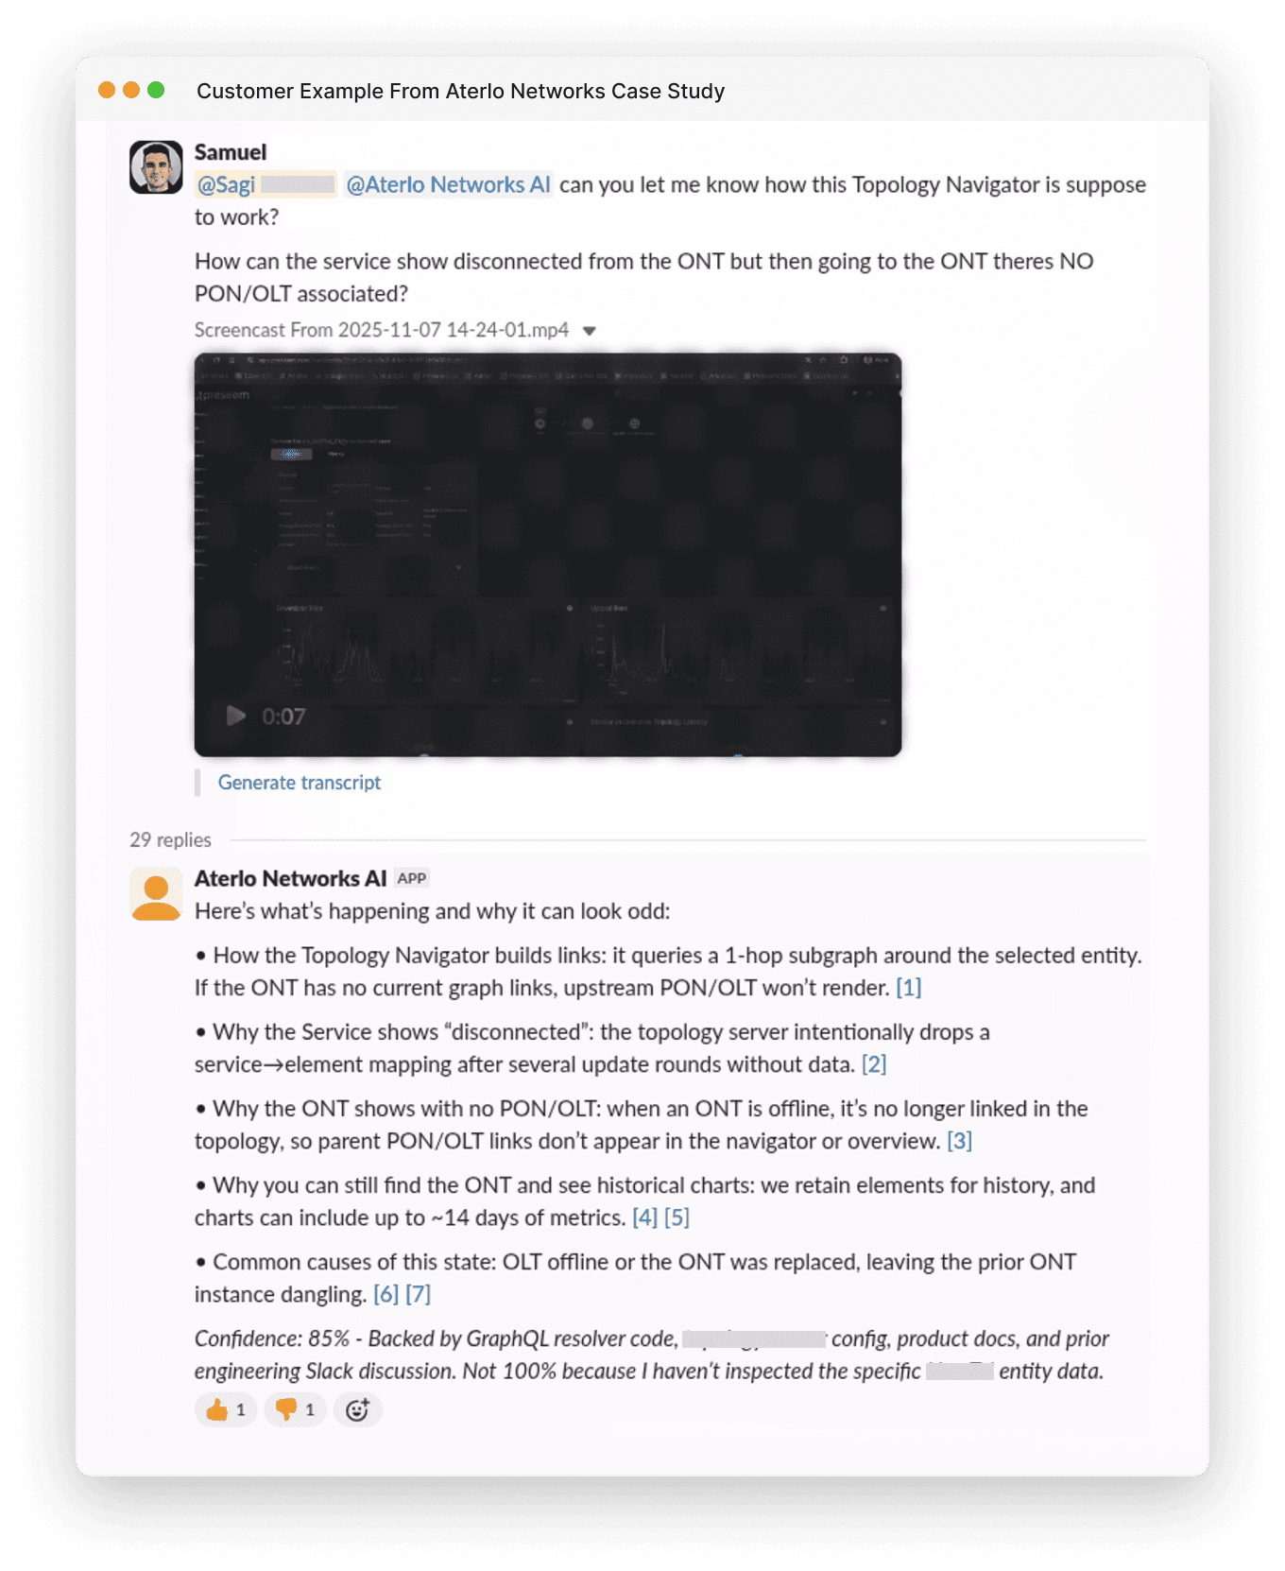
Task: Click the @Aterlo Networks AI mention
Action: point(448,184)
